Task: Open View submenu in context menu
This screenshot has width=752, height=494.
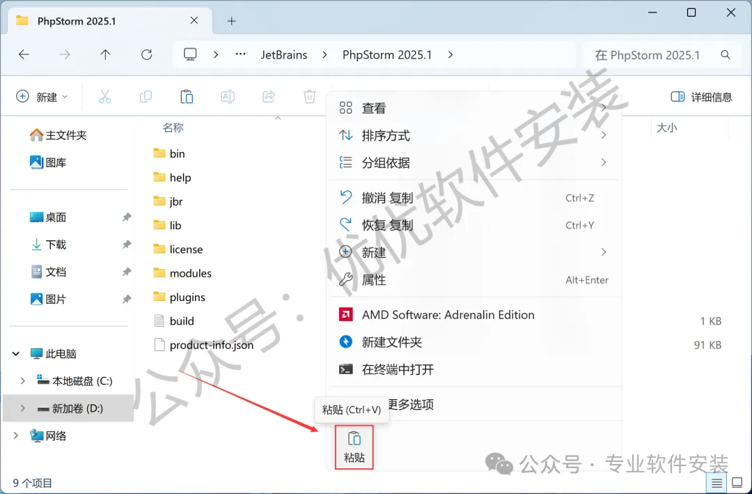Action: pyautogui.click(x=474, y=108)
